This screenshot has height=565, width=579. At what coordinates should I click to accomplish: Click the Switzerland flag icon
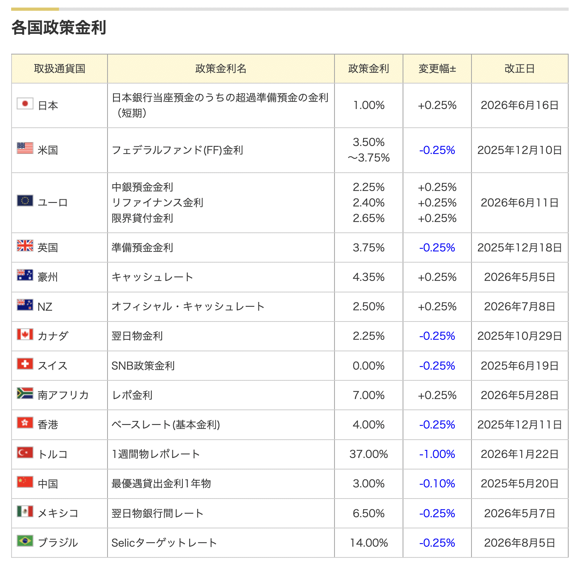coord(25,364)
